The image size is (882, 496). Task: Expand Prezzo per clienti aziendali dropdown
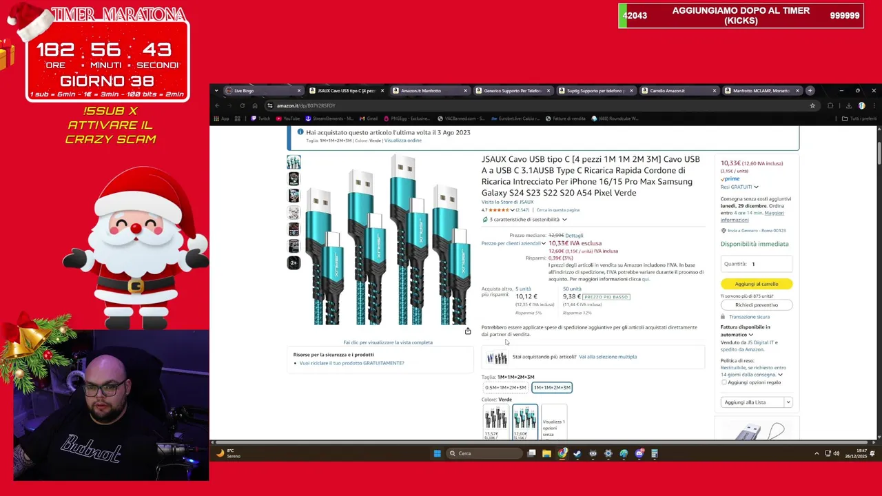click(544, 243)
